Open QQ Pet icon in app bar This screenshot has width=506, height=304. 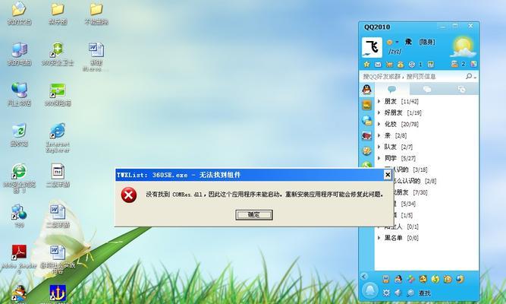coord(423,279)
